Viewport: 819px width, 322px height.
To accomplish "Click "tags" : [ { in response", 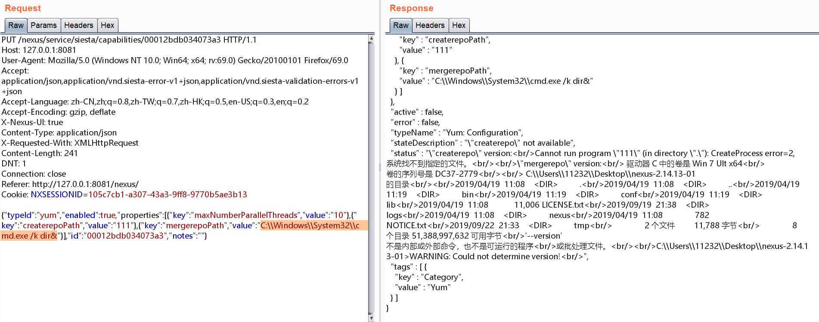I will coord(409,267).
